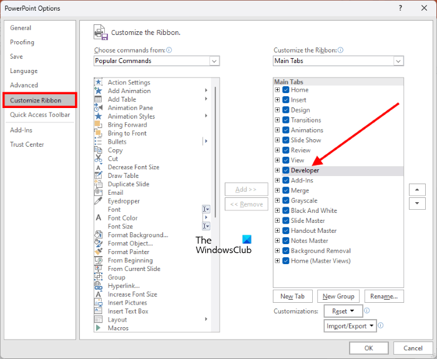Screen dimensions: 437x359
Task: Click the Eyedropper icon in commands list
Action: [x=98, y=201]
